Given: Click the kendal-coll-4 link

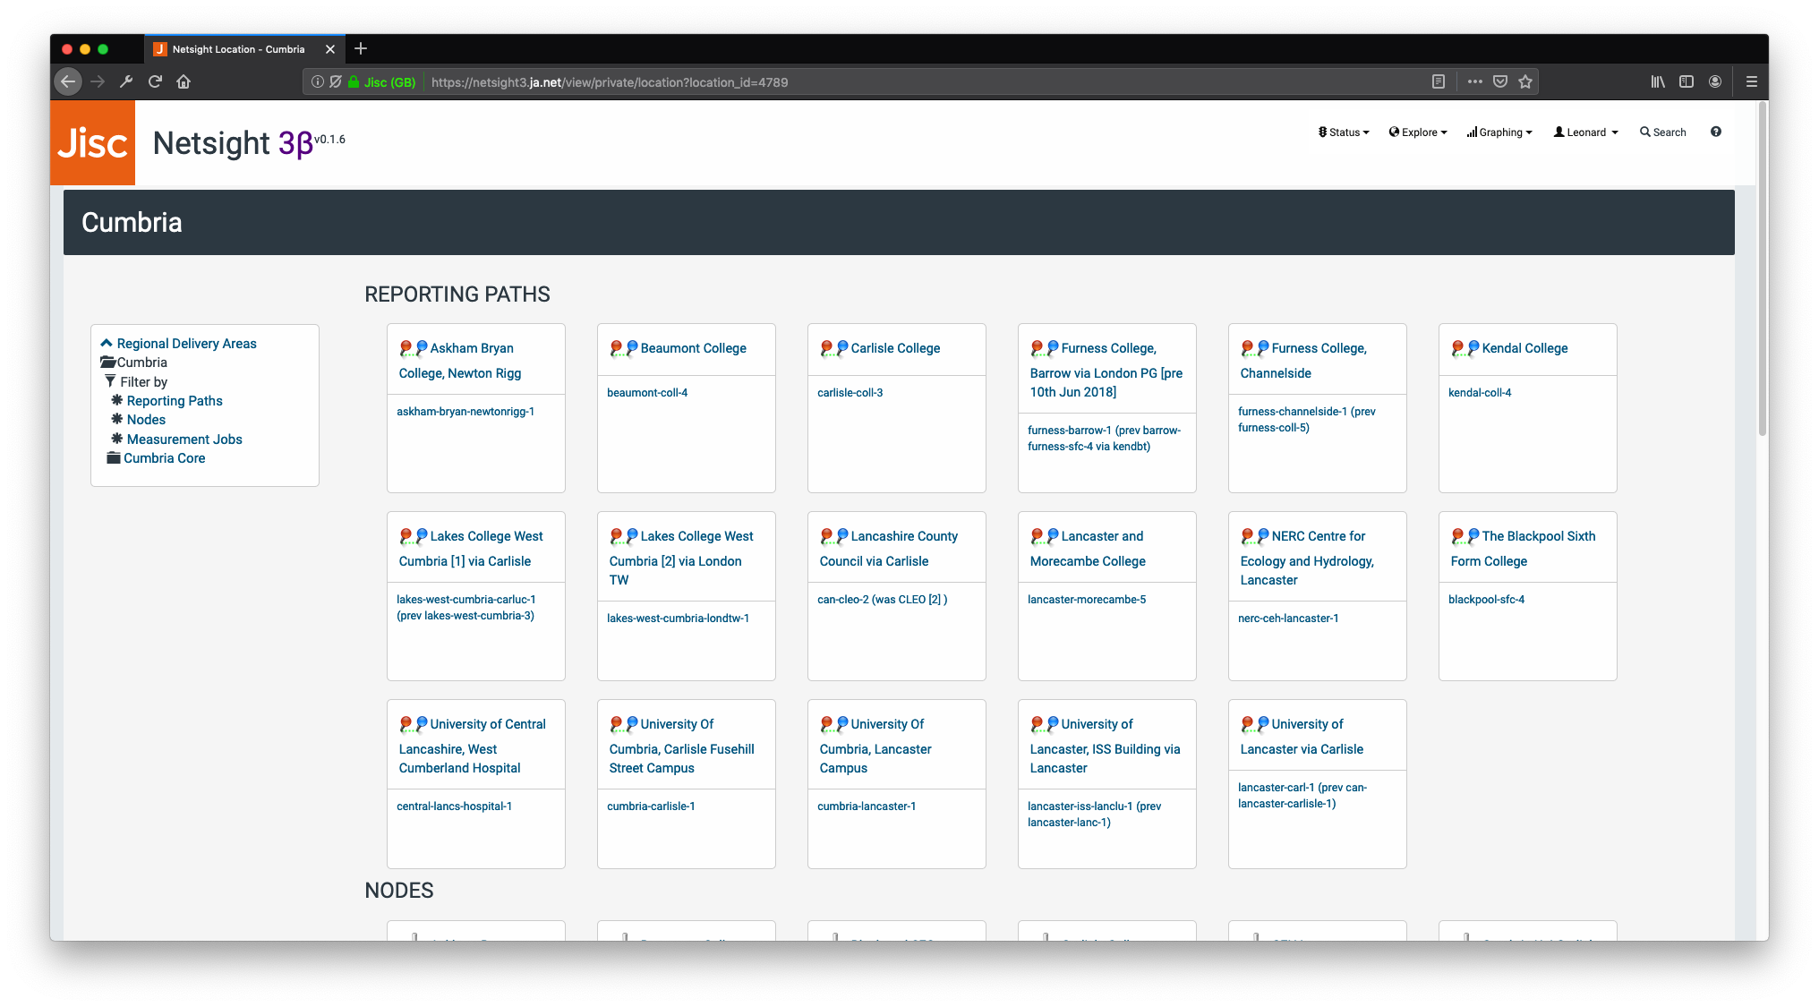Looking at the screenshot, I should click(x=1480, y=393).
